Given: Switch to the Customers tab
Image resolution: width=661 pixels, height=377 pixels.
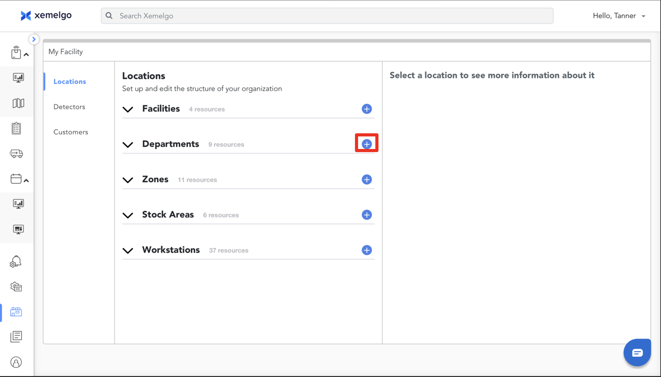Looking at the screenshot, I should (71, 132).
